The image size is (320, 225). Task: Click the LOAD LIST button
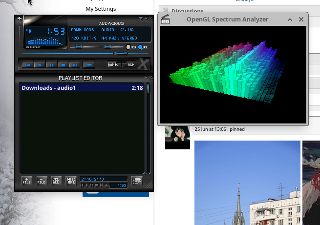[136, 181]
